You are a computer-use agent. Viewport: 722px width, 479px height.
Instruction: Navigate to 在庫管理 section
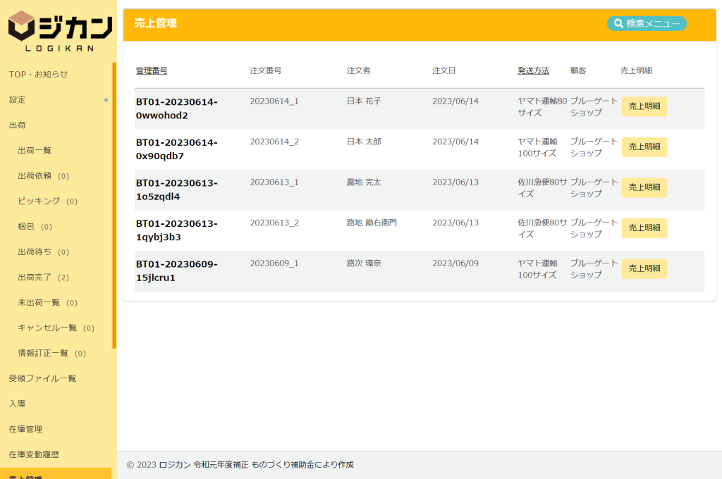click(x=25, y=429)
